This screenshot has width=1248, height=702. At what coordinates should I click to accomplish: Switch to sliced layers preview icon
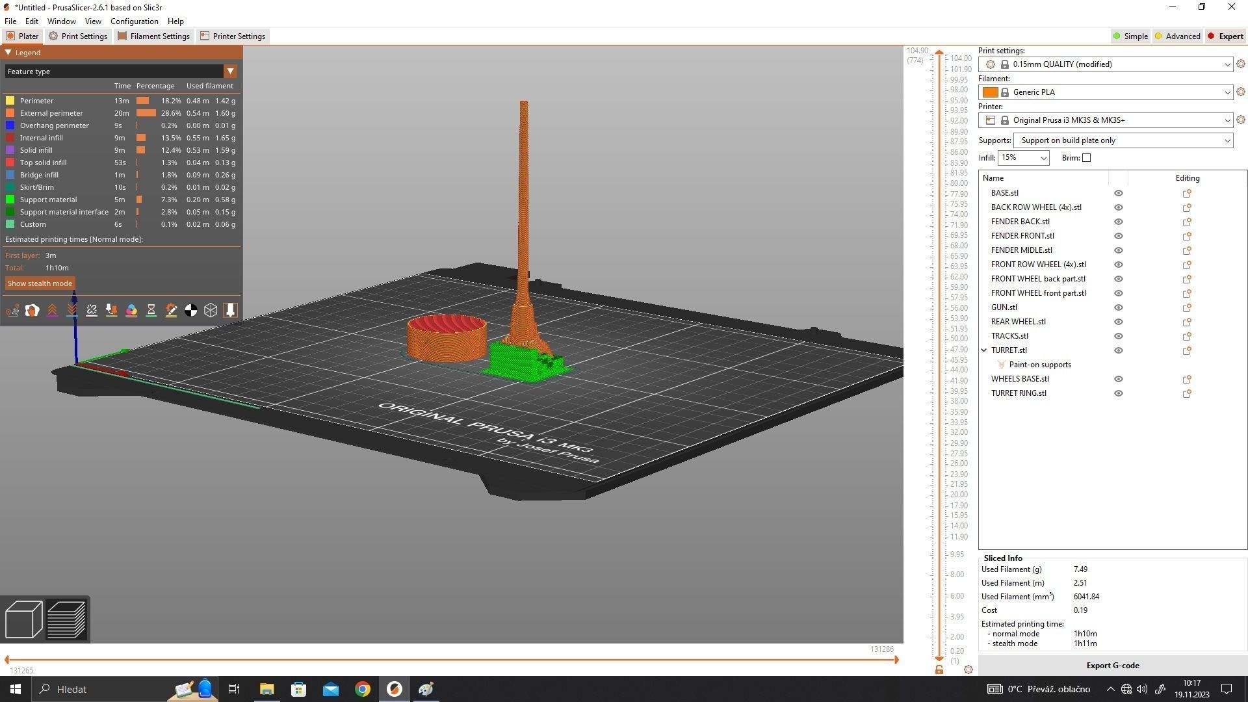(66, 619)
